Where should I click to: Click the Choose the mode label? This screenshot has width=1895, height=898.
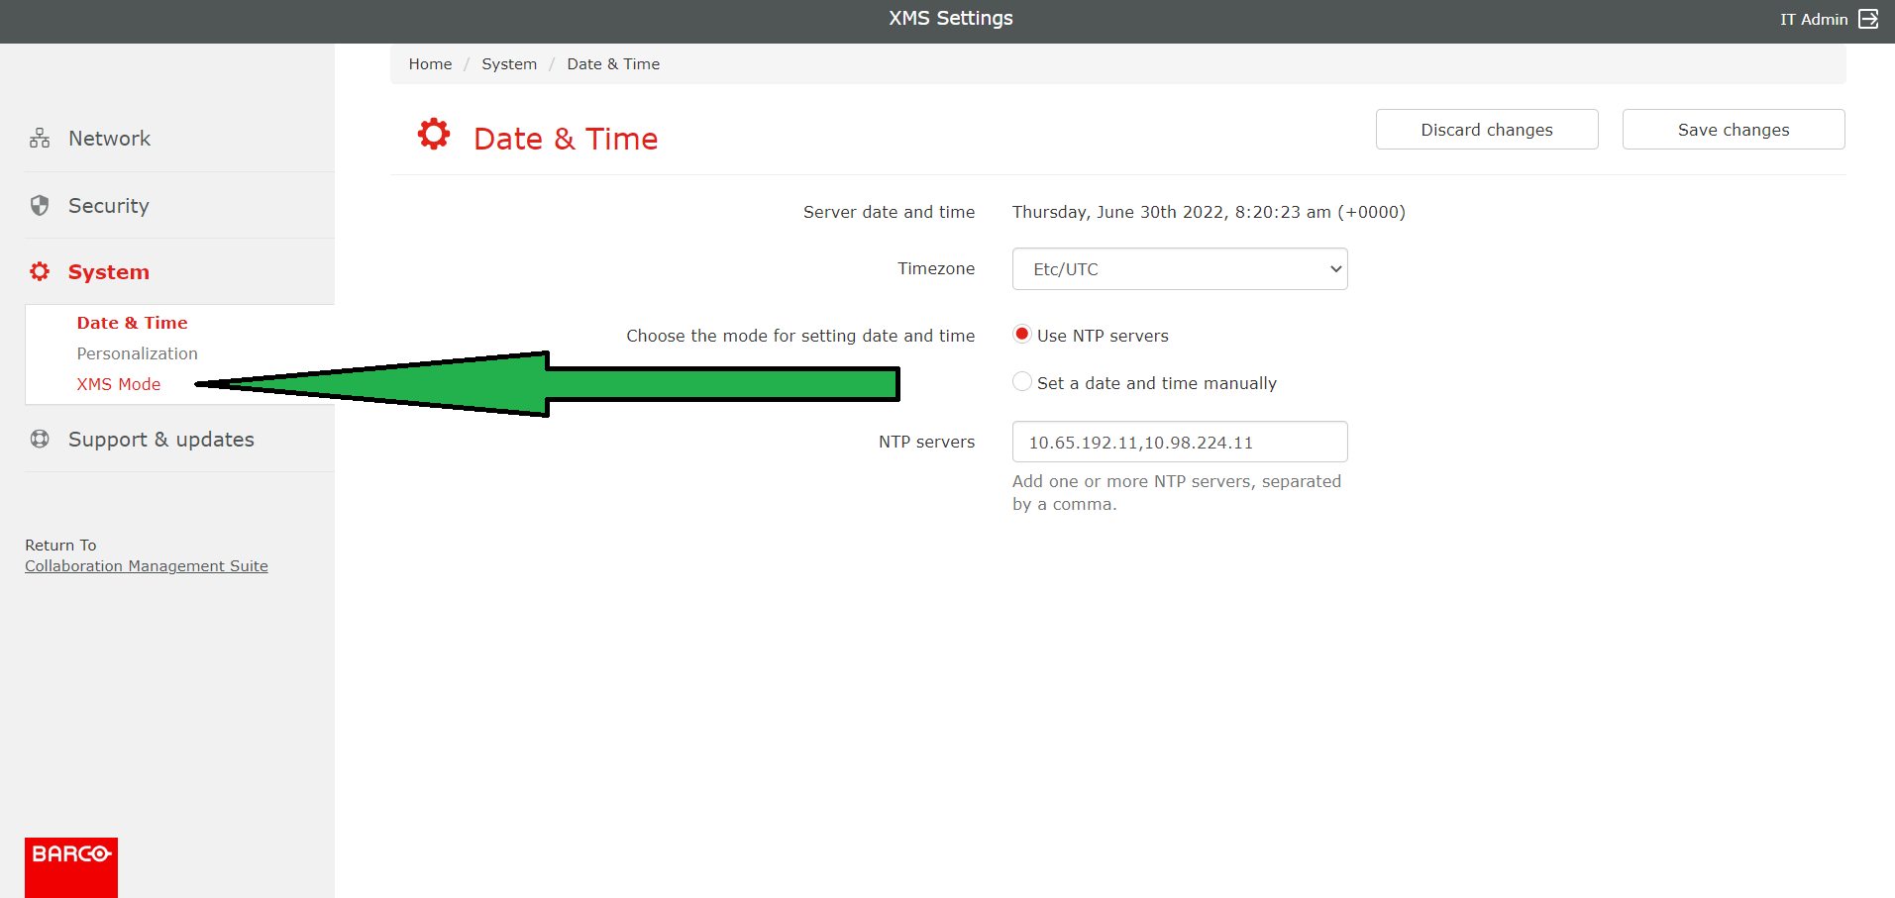tap(800, 336)
